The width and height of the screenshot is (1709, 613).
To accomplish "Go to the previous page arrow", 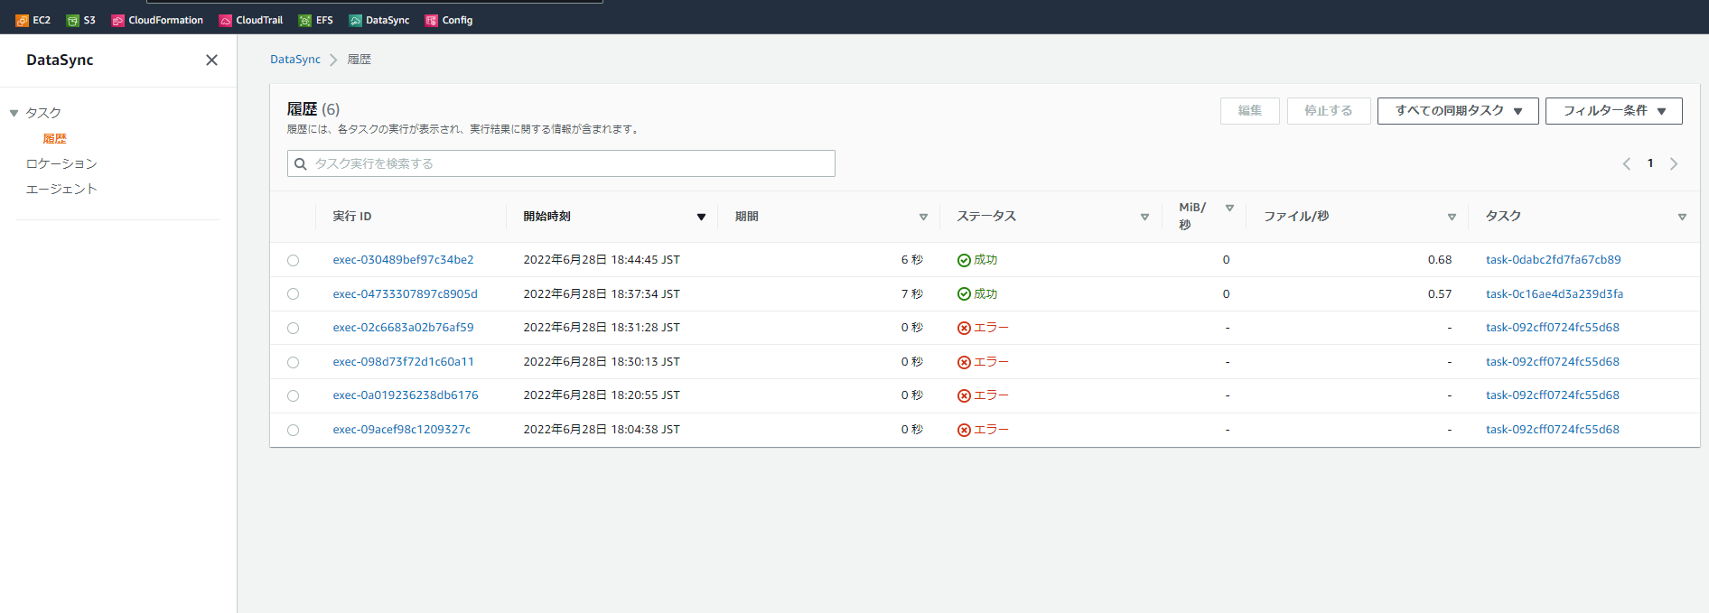I will pyautogui.click(x=1627, y=163).
